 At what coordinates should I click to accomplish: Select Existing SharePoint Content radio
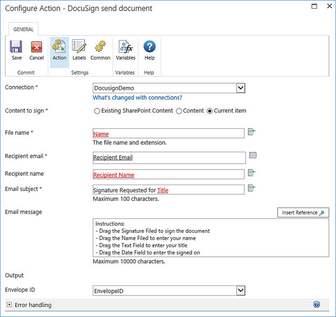(x=97, y=111)
